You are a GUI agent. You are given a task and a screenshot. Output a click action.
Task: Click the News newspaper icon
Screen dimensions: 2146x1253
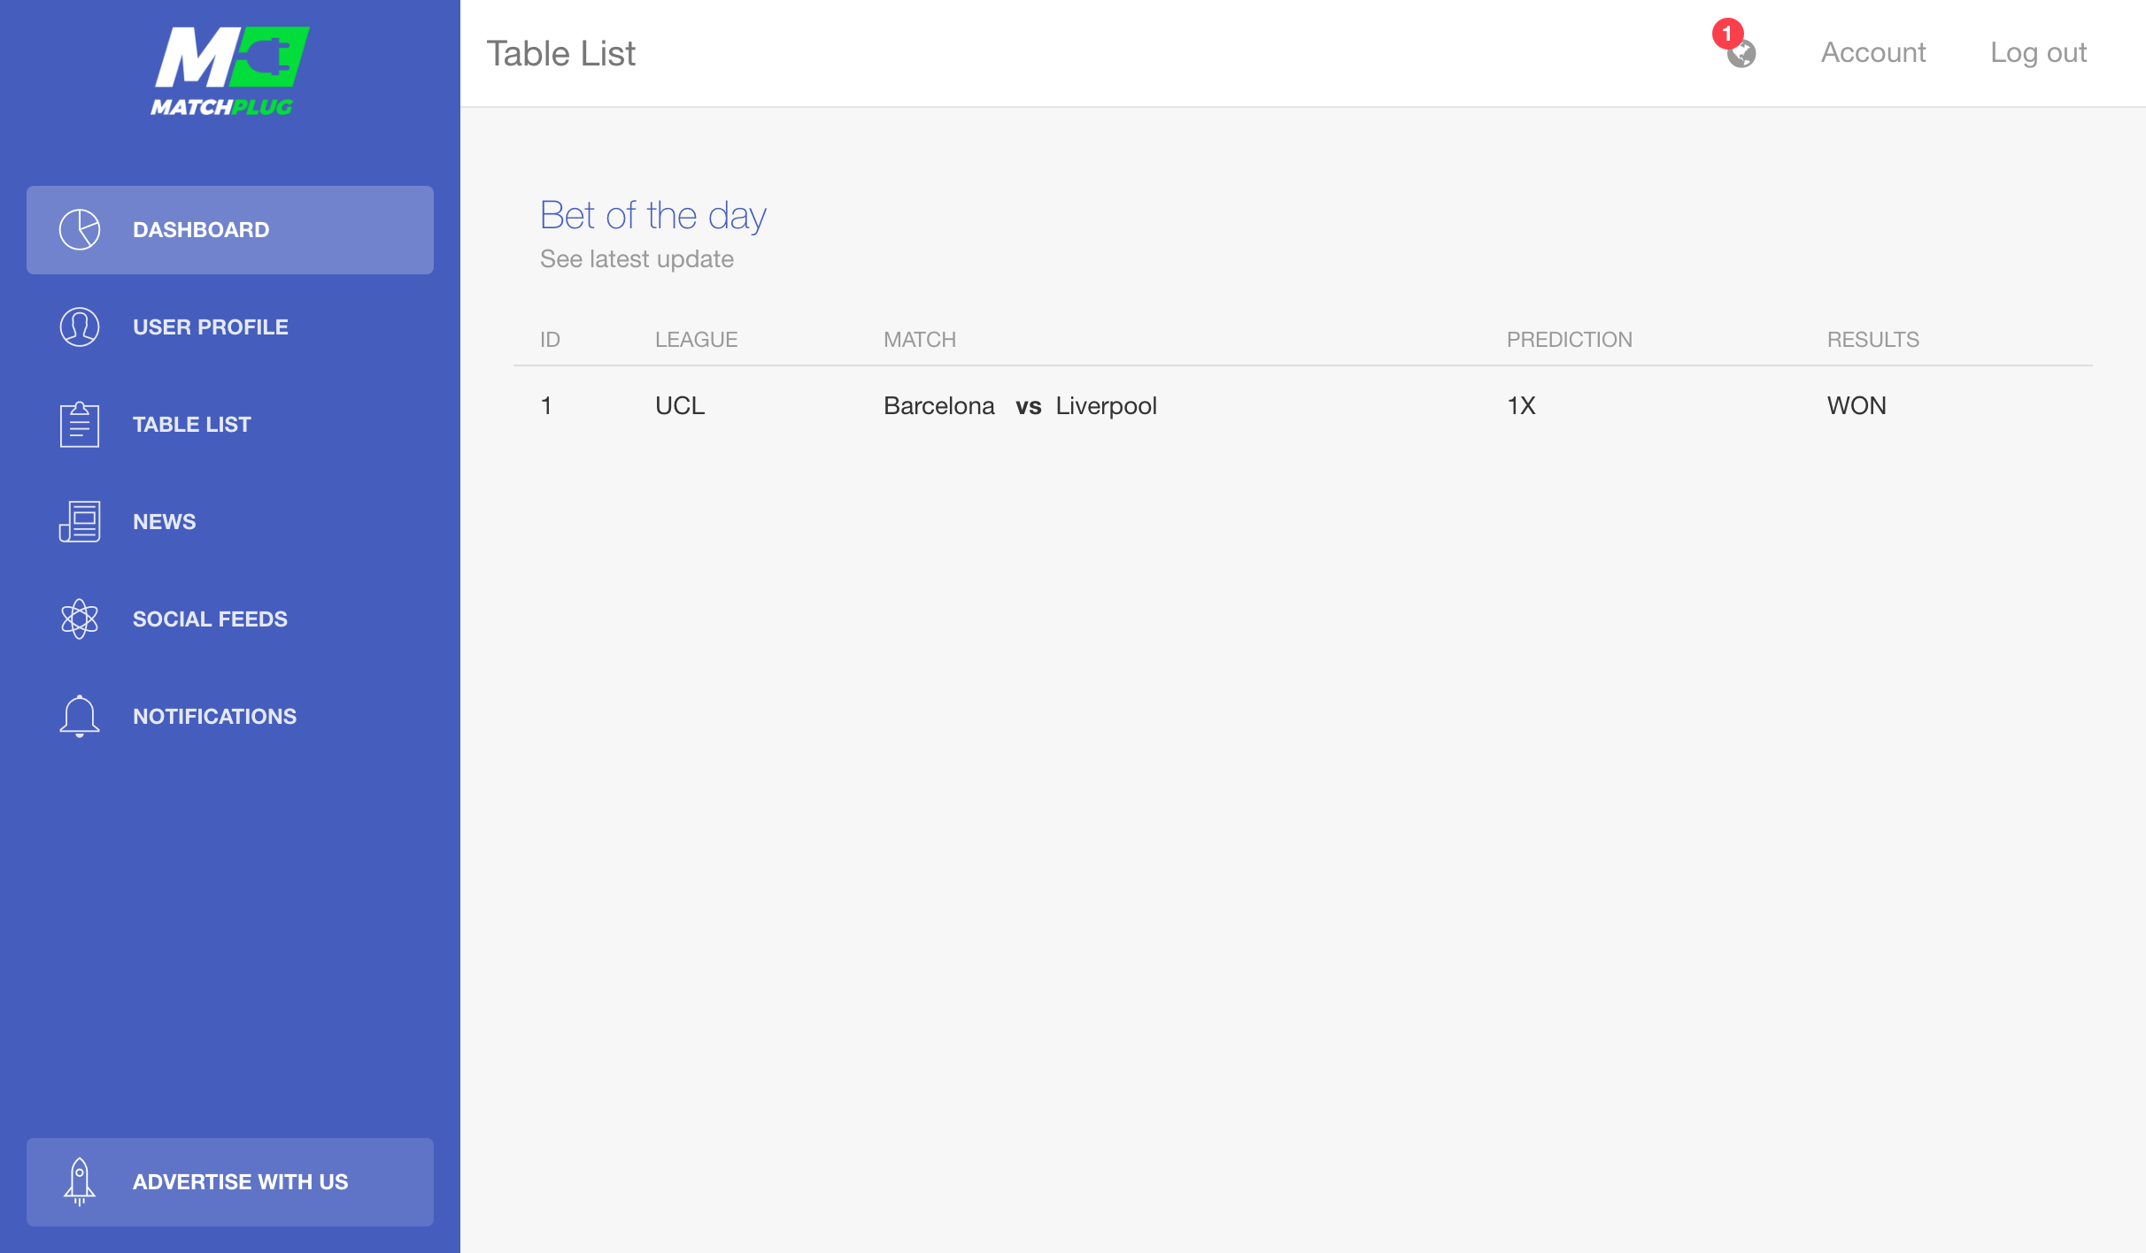[x=80, y=522]
